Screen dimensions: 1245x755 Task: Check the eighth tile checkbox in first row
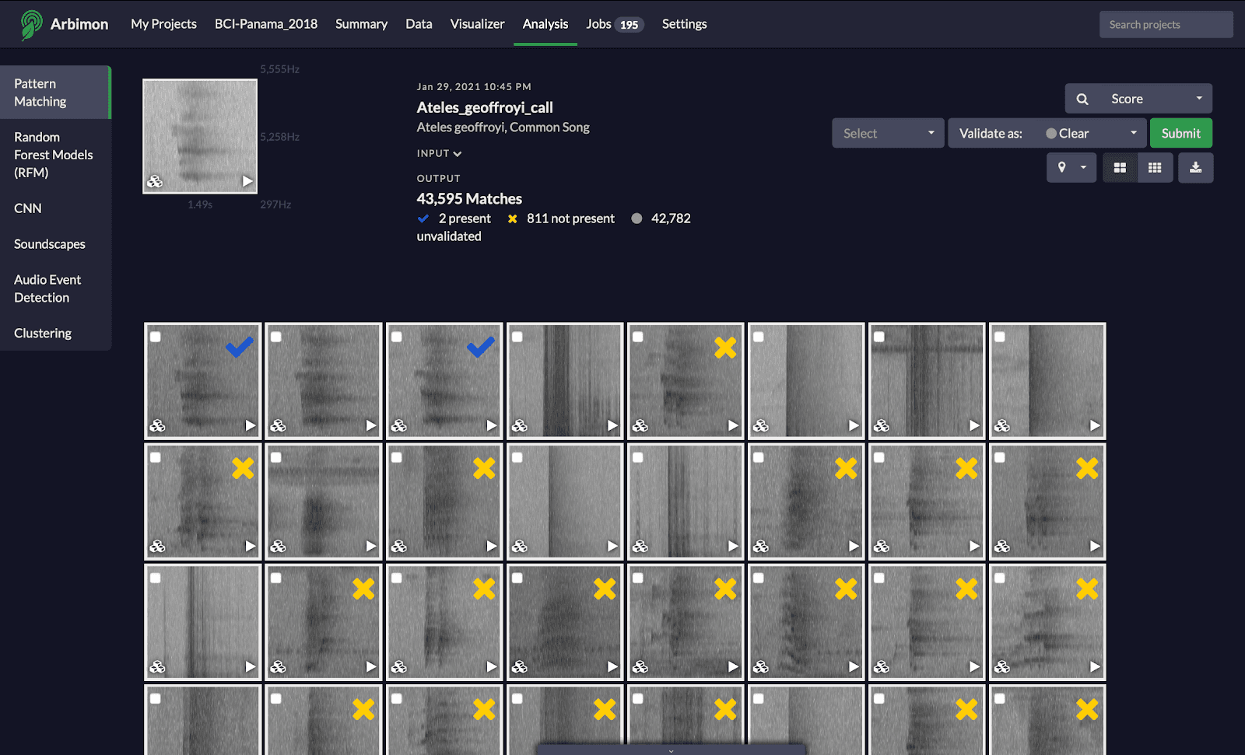coord(1000,337)
